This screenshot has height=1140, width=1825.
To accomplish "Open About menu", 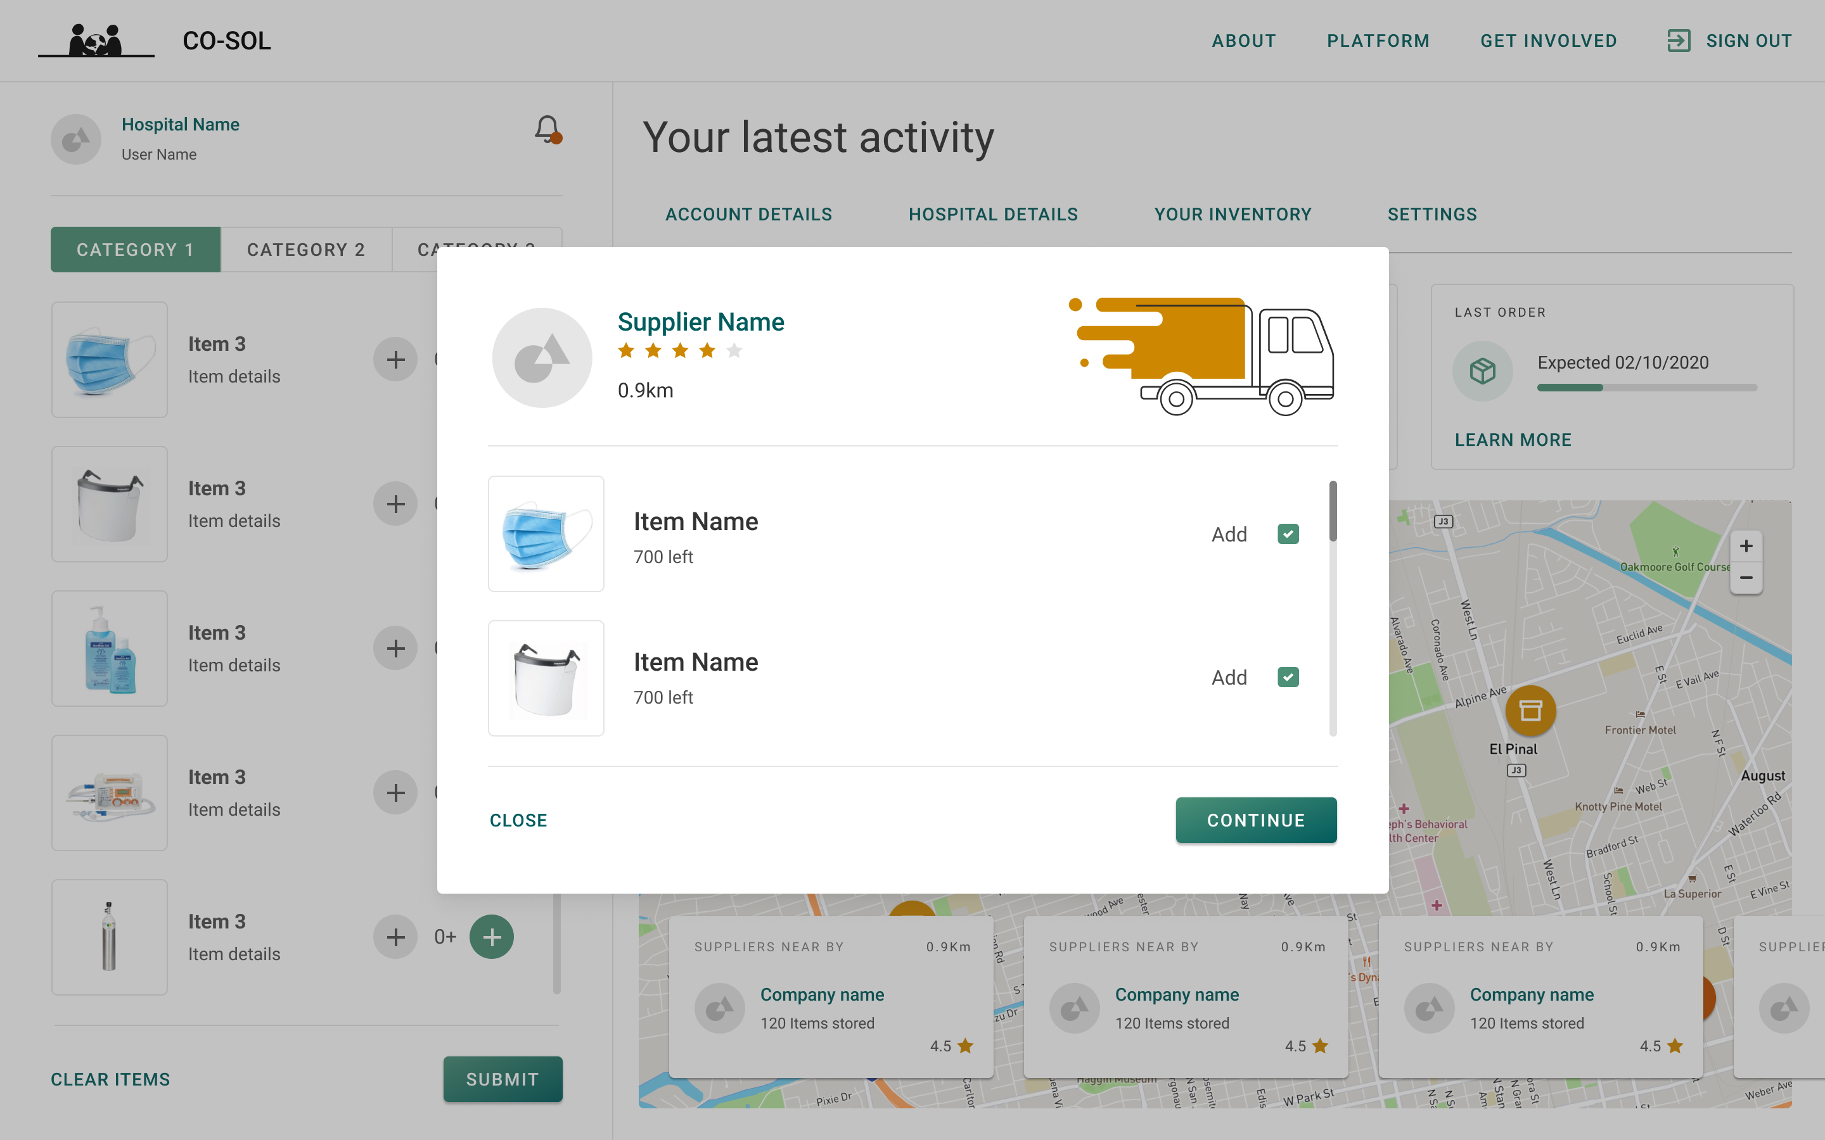I will point(1245,41).
